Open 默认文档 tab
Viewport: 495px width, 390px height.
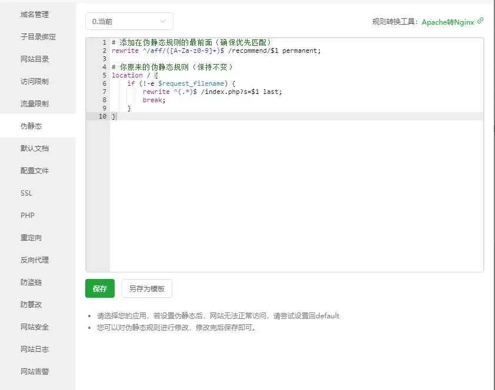pos(35,149)
